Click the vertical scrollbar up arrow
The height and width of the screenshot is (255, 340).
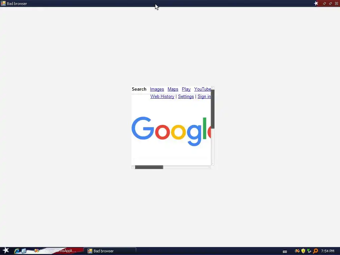coord(213,88)
